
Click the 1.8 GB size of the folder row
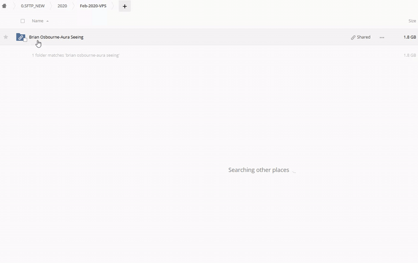[x=410, y=37]
